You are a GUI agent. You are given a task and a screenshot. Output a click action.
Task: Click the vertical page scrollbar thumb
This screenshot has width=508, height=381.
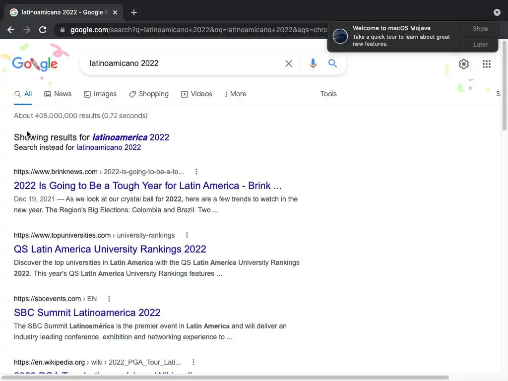pos(504,85)
